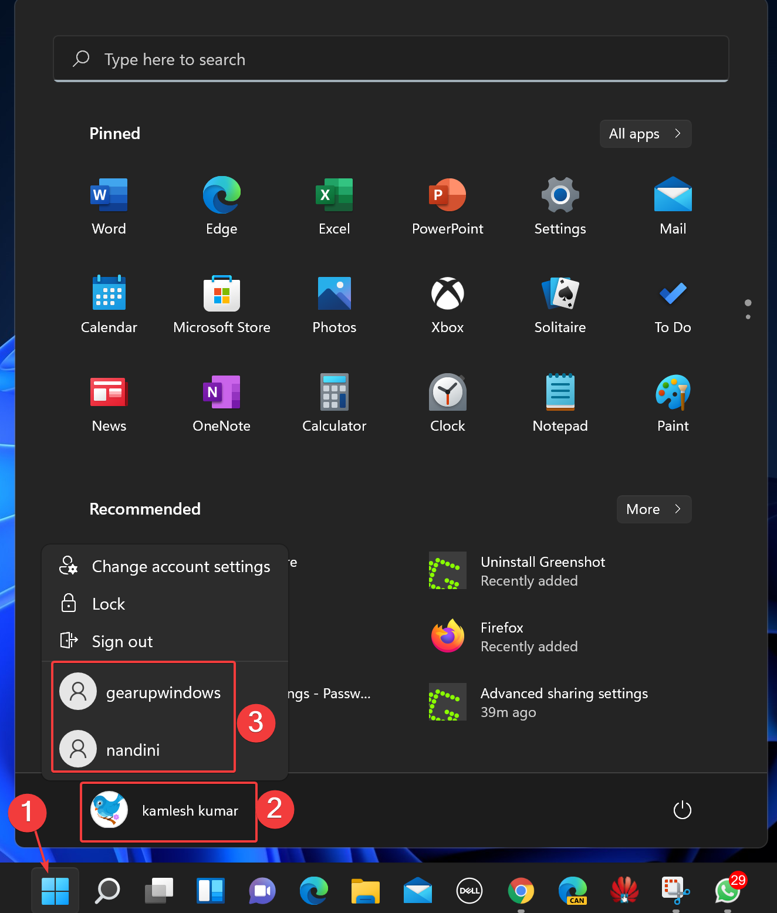
Task: Launch Microsoft Store
Action: (x=222, y=305)
